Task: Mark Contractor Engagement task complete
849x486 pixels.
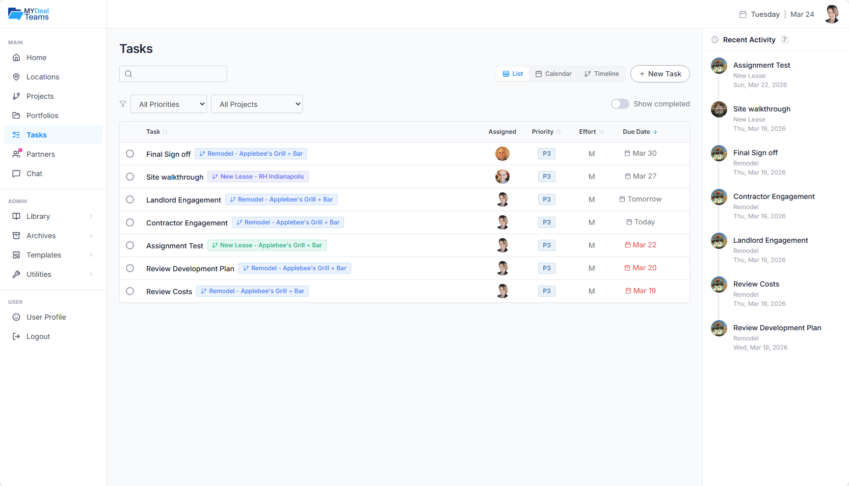Action: (x=130, y=222)
